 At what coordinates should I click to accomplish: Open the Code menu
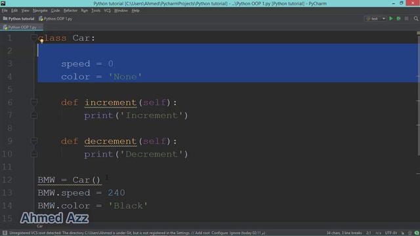tap(55, 10)
